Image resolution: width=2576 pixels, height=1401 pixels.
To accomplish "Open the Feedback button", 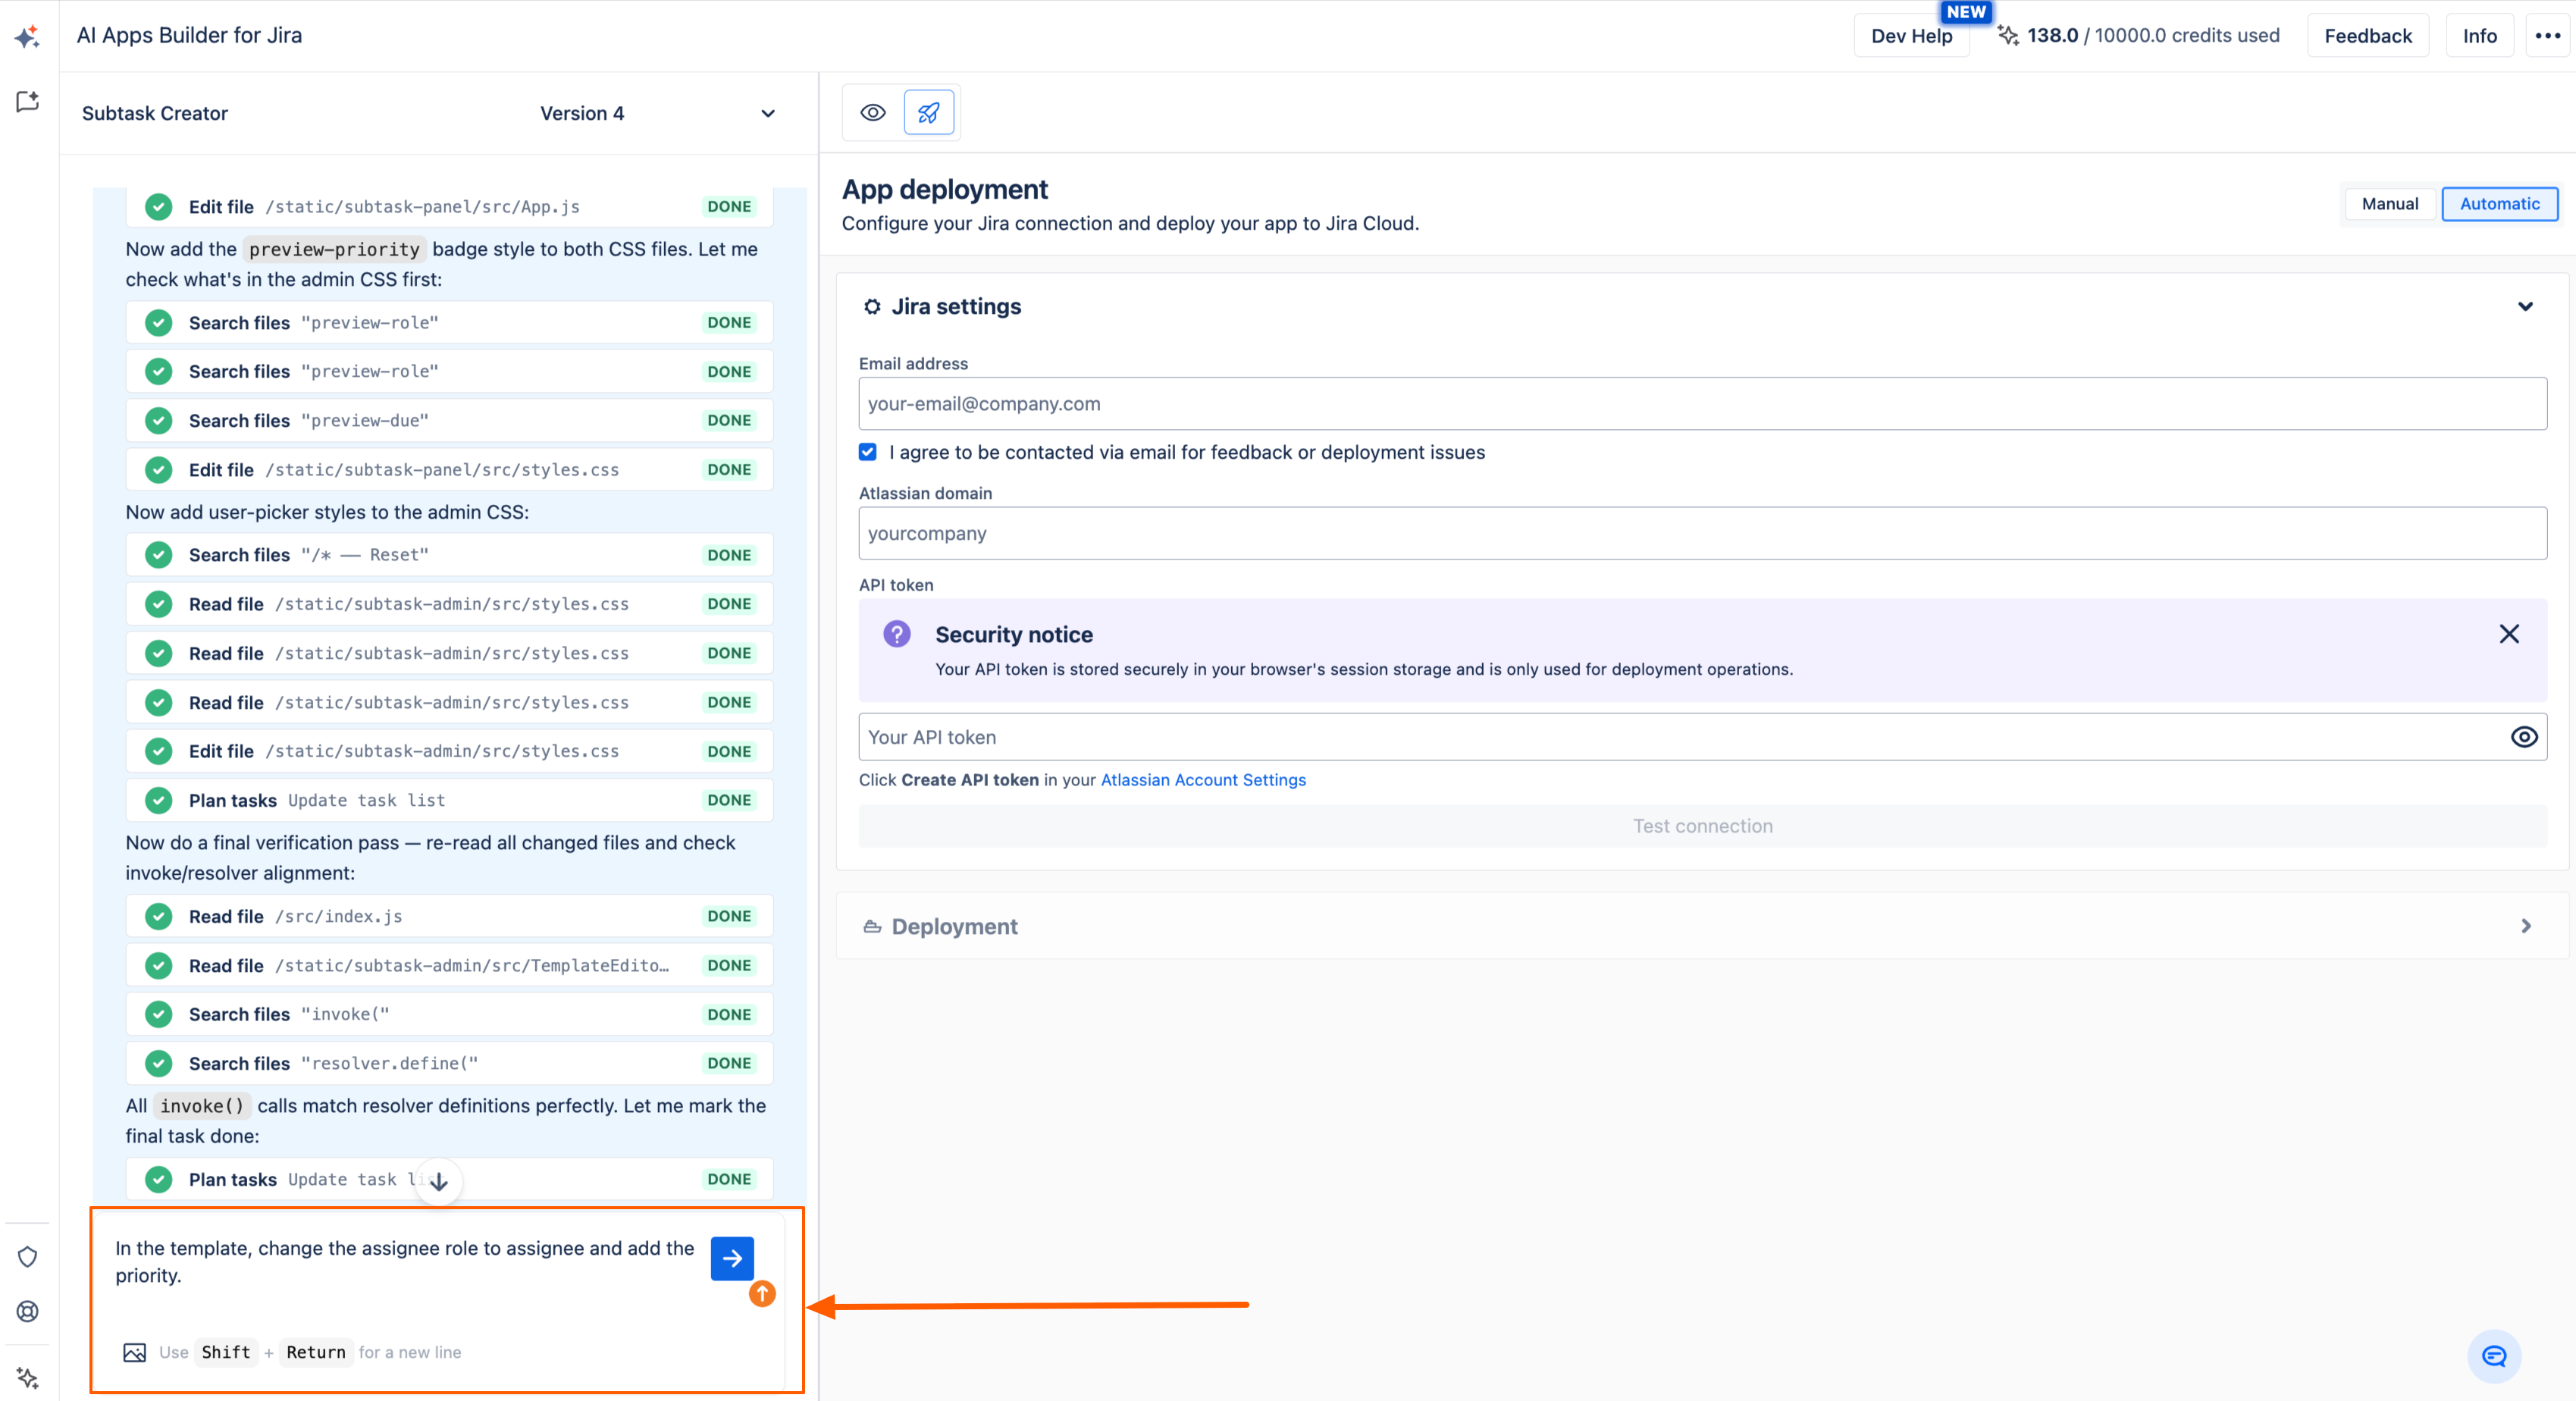I will [2368, 36].
